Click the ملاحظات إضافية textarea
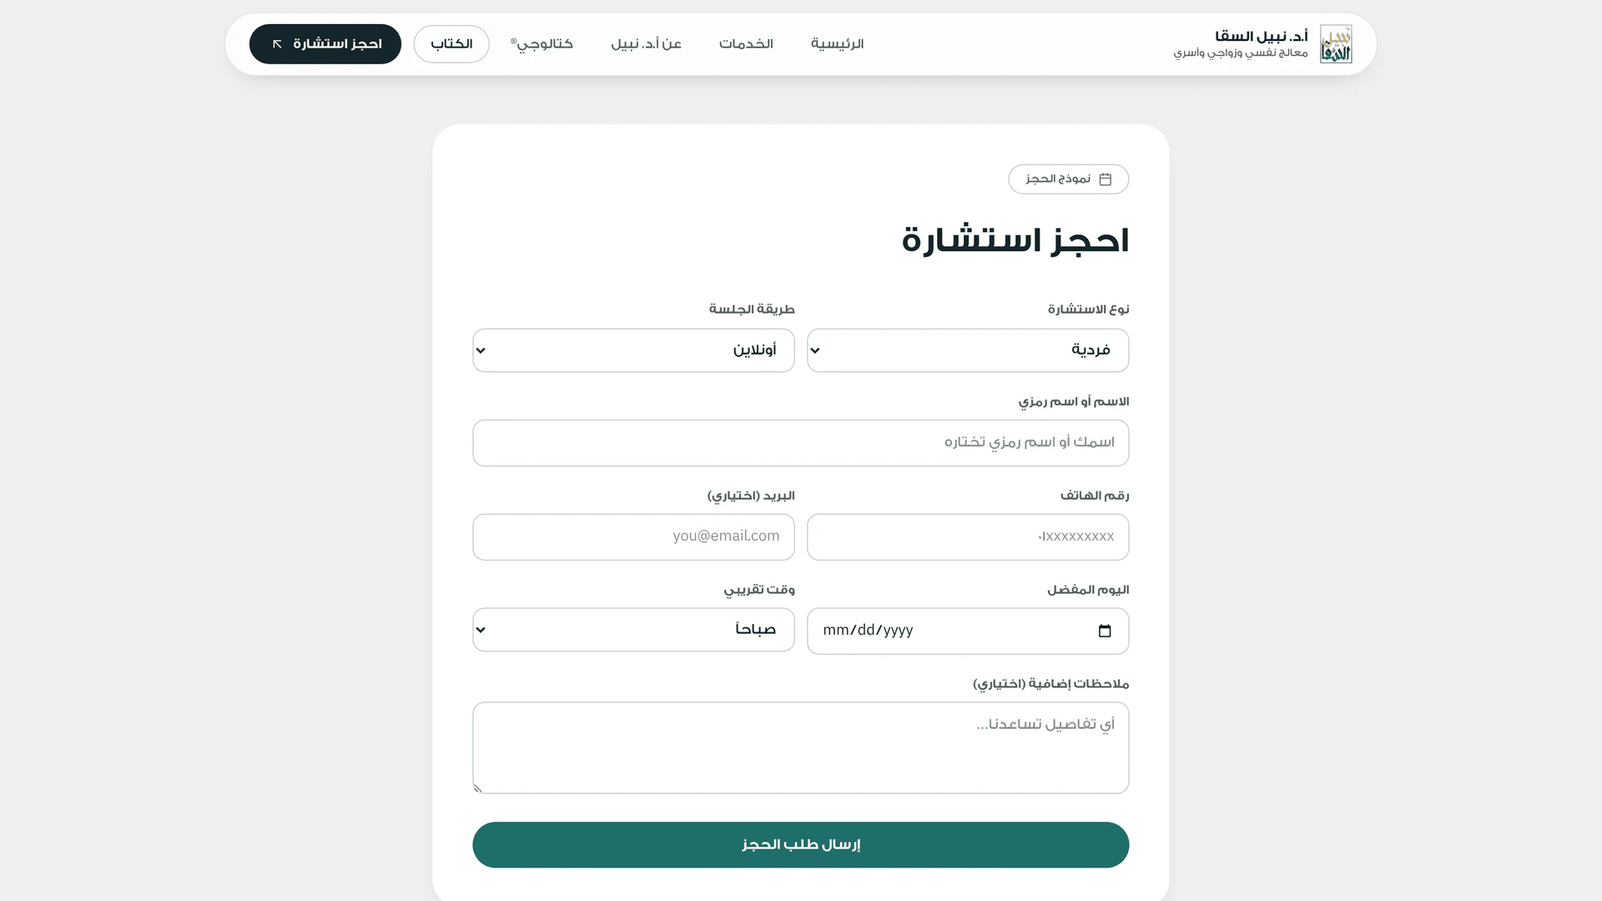1602x901 pixels. (801, 747)
